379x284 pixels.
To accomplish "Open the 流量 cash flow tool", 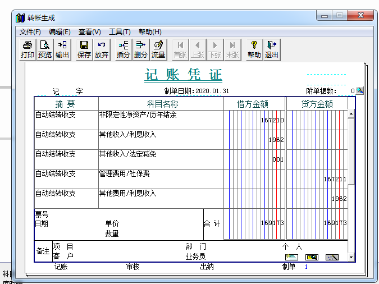I will [158, 49].
